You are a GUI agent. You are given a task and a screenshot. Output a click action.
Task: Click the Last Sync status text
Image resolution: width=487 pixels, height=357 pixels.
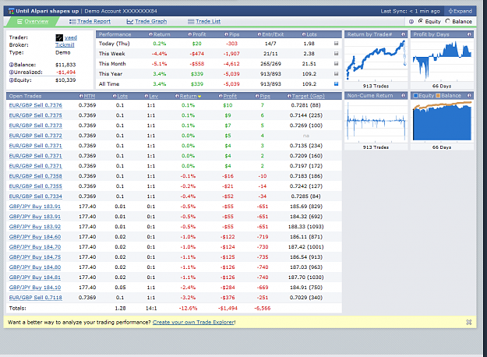click(x=411, y=11)
